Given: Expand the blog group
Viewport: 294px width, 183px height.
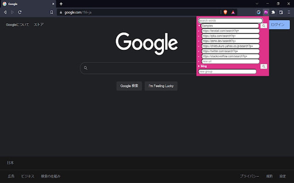Looking at the screenshot, I should (199, 66).
